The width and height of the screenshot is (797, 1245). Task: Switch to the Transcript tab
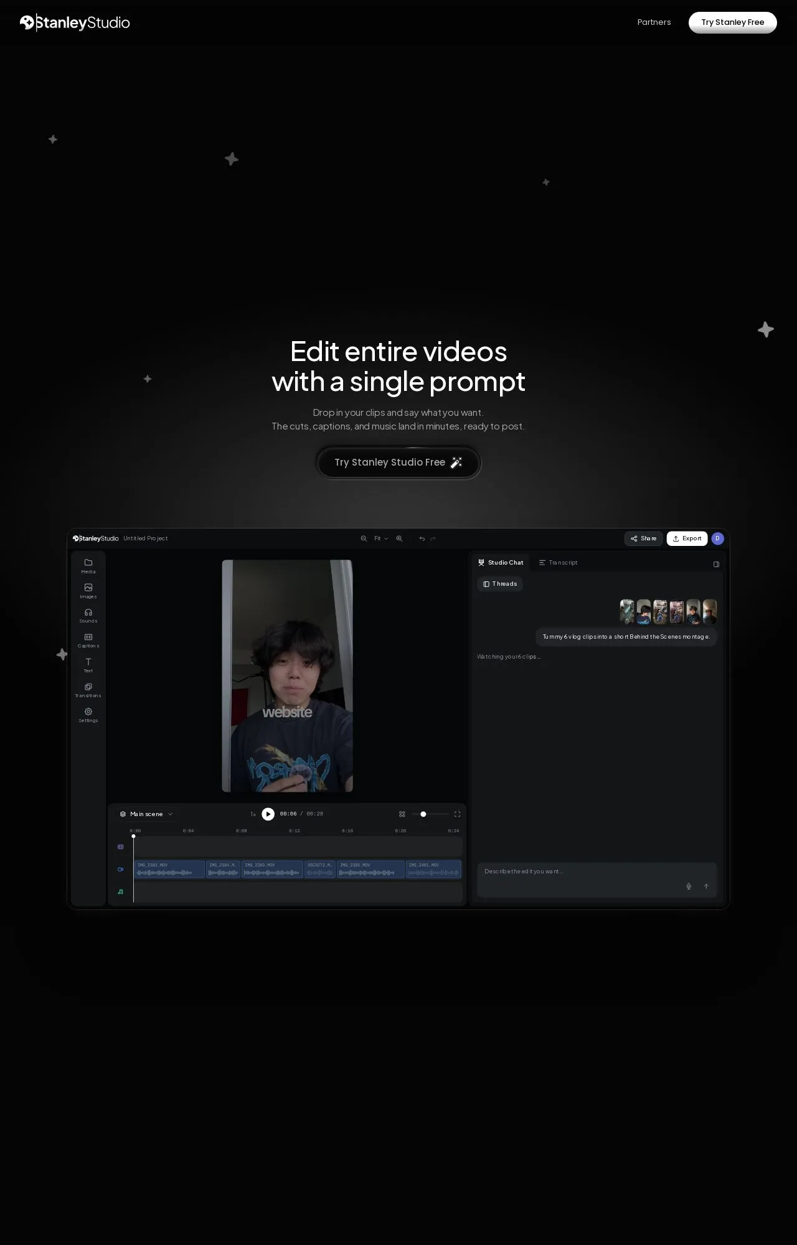click(x=559, y=563)
